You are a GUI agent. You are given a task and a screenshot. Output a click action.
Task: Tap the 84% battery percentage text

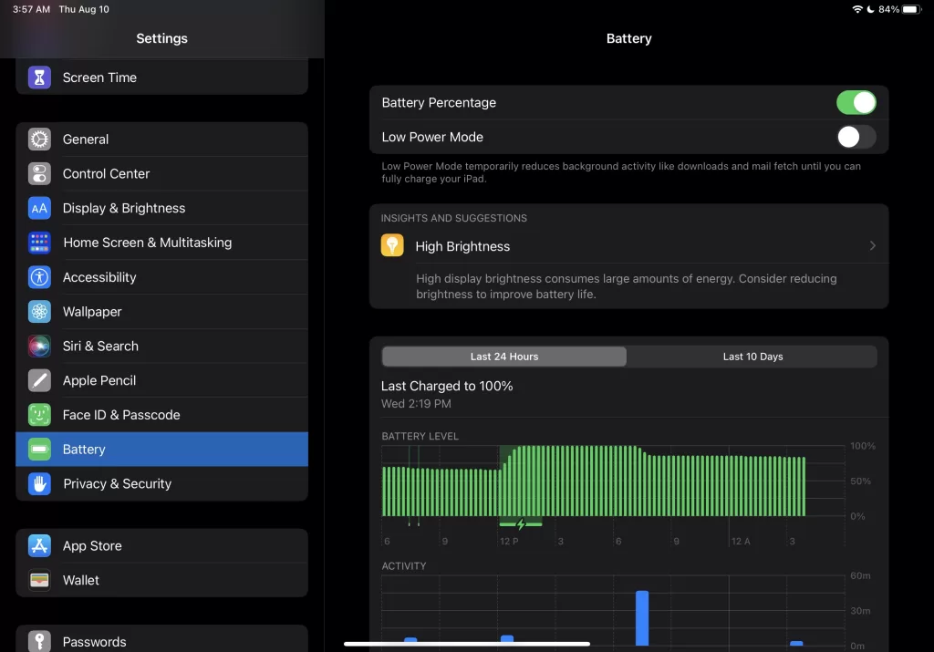coord(888,9)
